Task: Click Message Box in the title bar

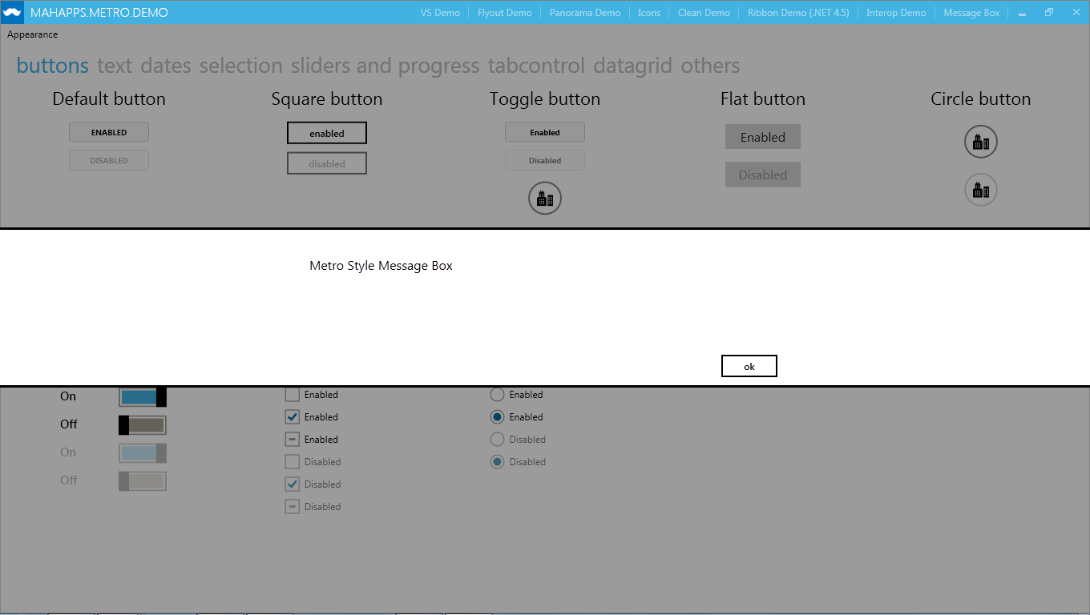Action: pos(971,13)
